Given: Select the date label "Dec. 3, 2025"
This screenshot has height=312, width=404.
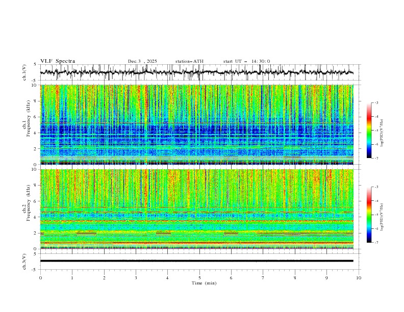Looking at the screenshot, I should click(142, 61).
